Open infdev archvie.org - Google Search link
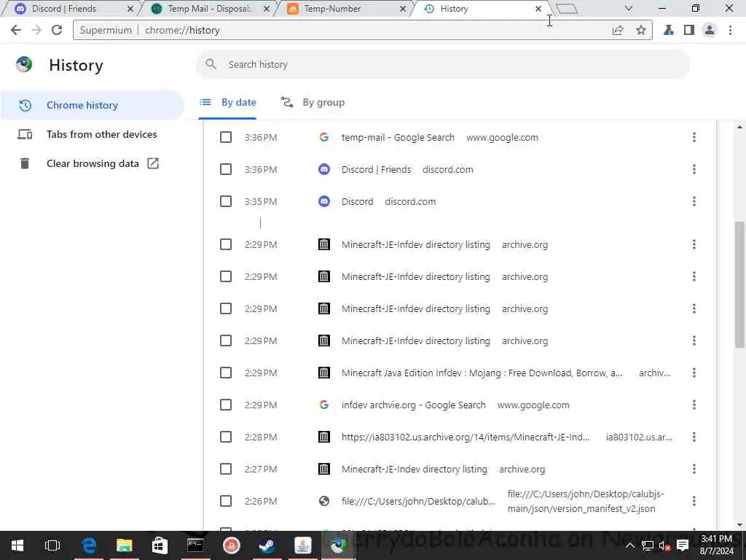 pos(414,405)
